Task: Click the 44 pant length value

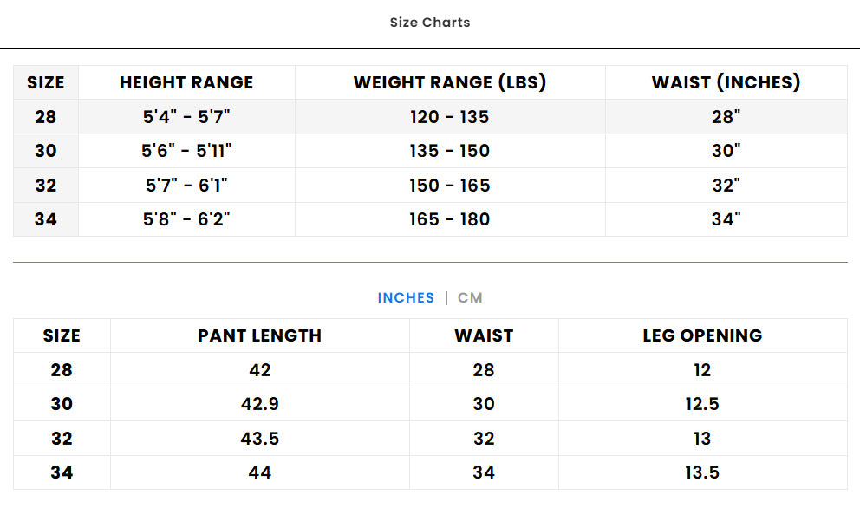Action: [x=259, y=472]
